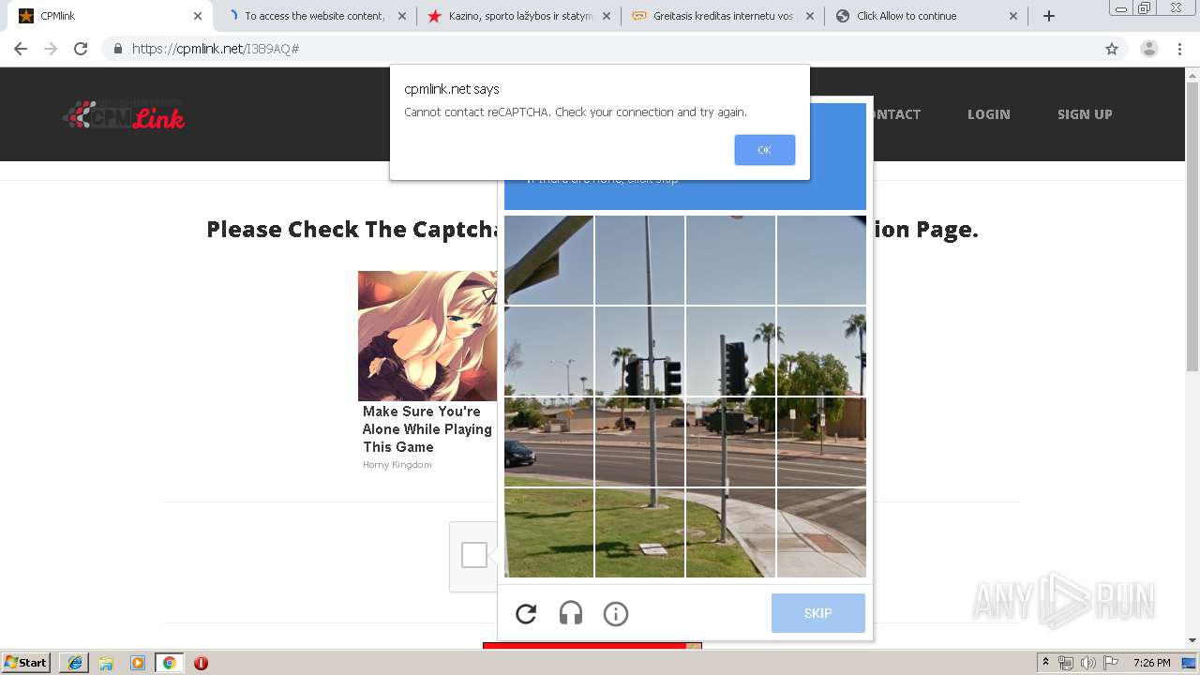Select captcha tile showing dark car
1200x675 pixels.
[548, 442]
